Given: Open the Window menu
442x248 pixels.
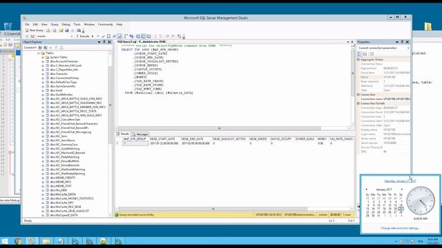Looking at the screenshot, I should pos(89,25).
